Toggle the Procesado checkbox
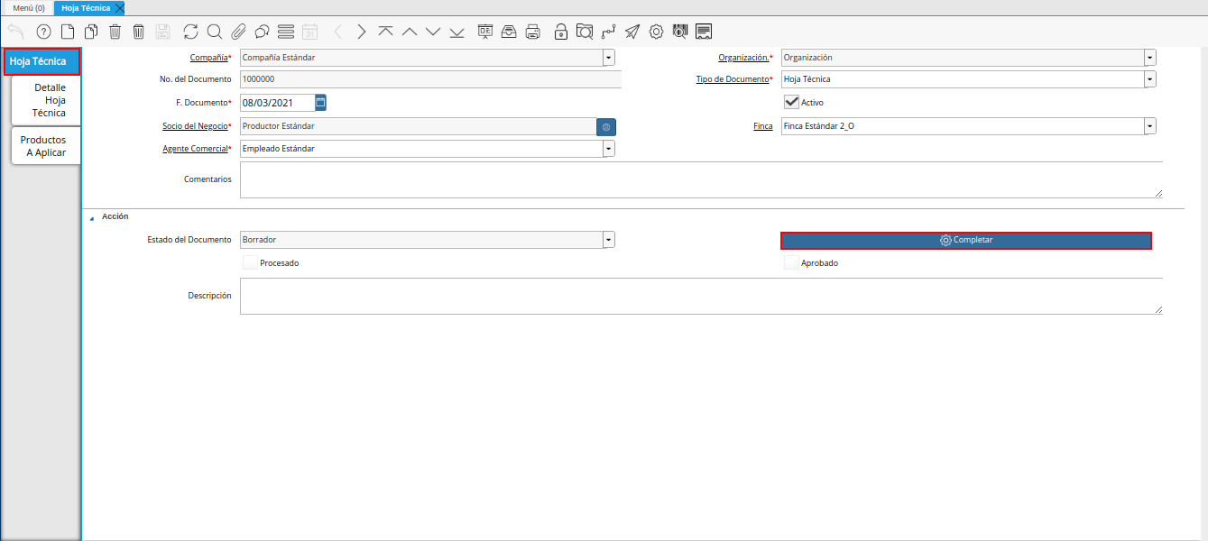This screenshot has height=541, width=1208. point(250,262)
